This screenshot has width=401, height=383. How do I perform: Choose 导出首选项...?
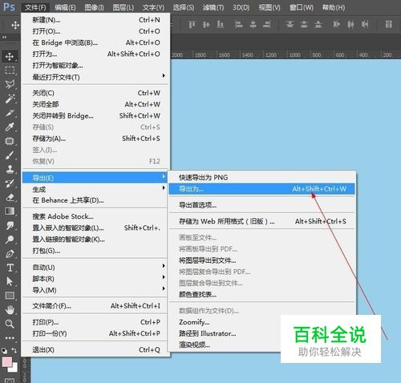(262, 205)
